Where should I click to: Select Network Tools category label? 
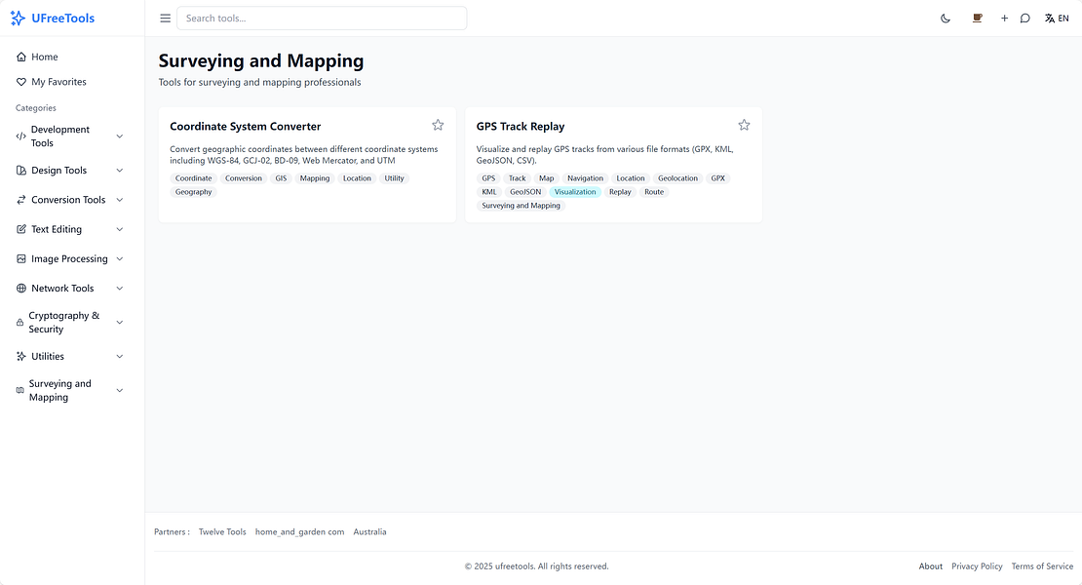[62, 289]
